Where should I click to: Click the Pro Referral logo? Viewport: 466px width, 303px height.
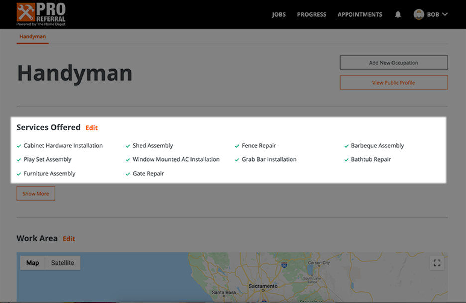coord(41,14)
